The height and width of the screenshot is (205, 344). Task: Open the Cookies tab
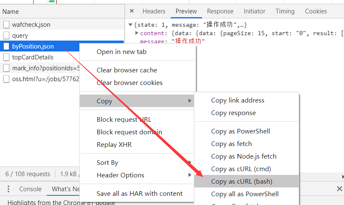(x=315, y=11)
